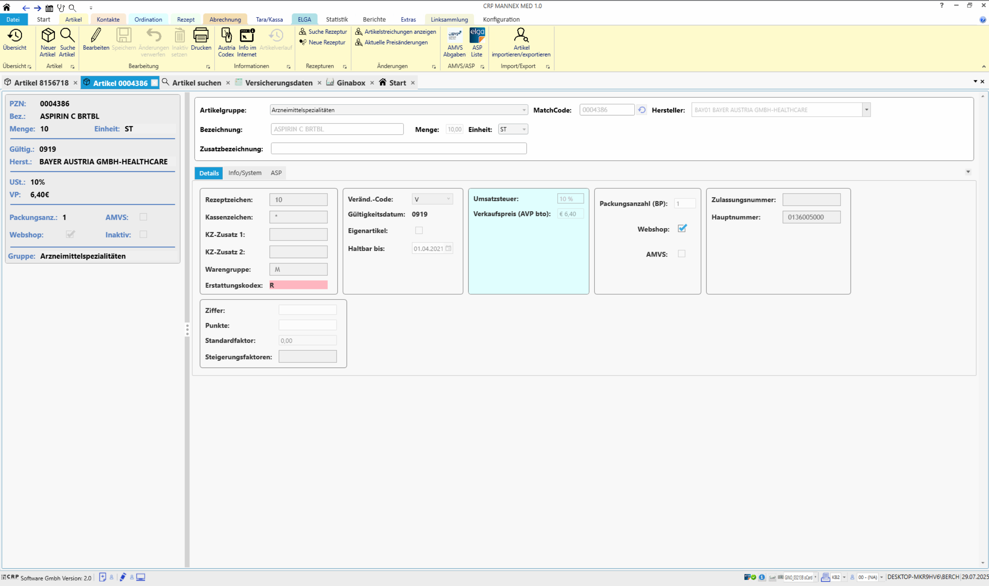This screenshot has width=989, height=586.
Task: Go back with the blue left arrow
Action: 26,8
